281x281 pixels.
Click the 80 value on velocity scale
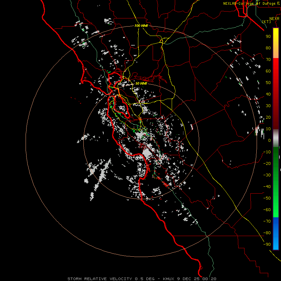pyautogui.click(x=268, y=48)
